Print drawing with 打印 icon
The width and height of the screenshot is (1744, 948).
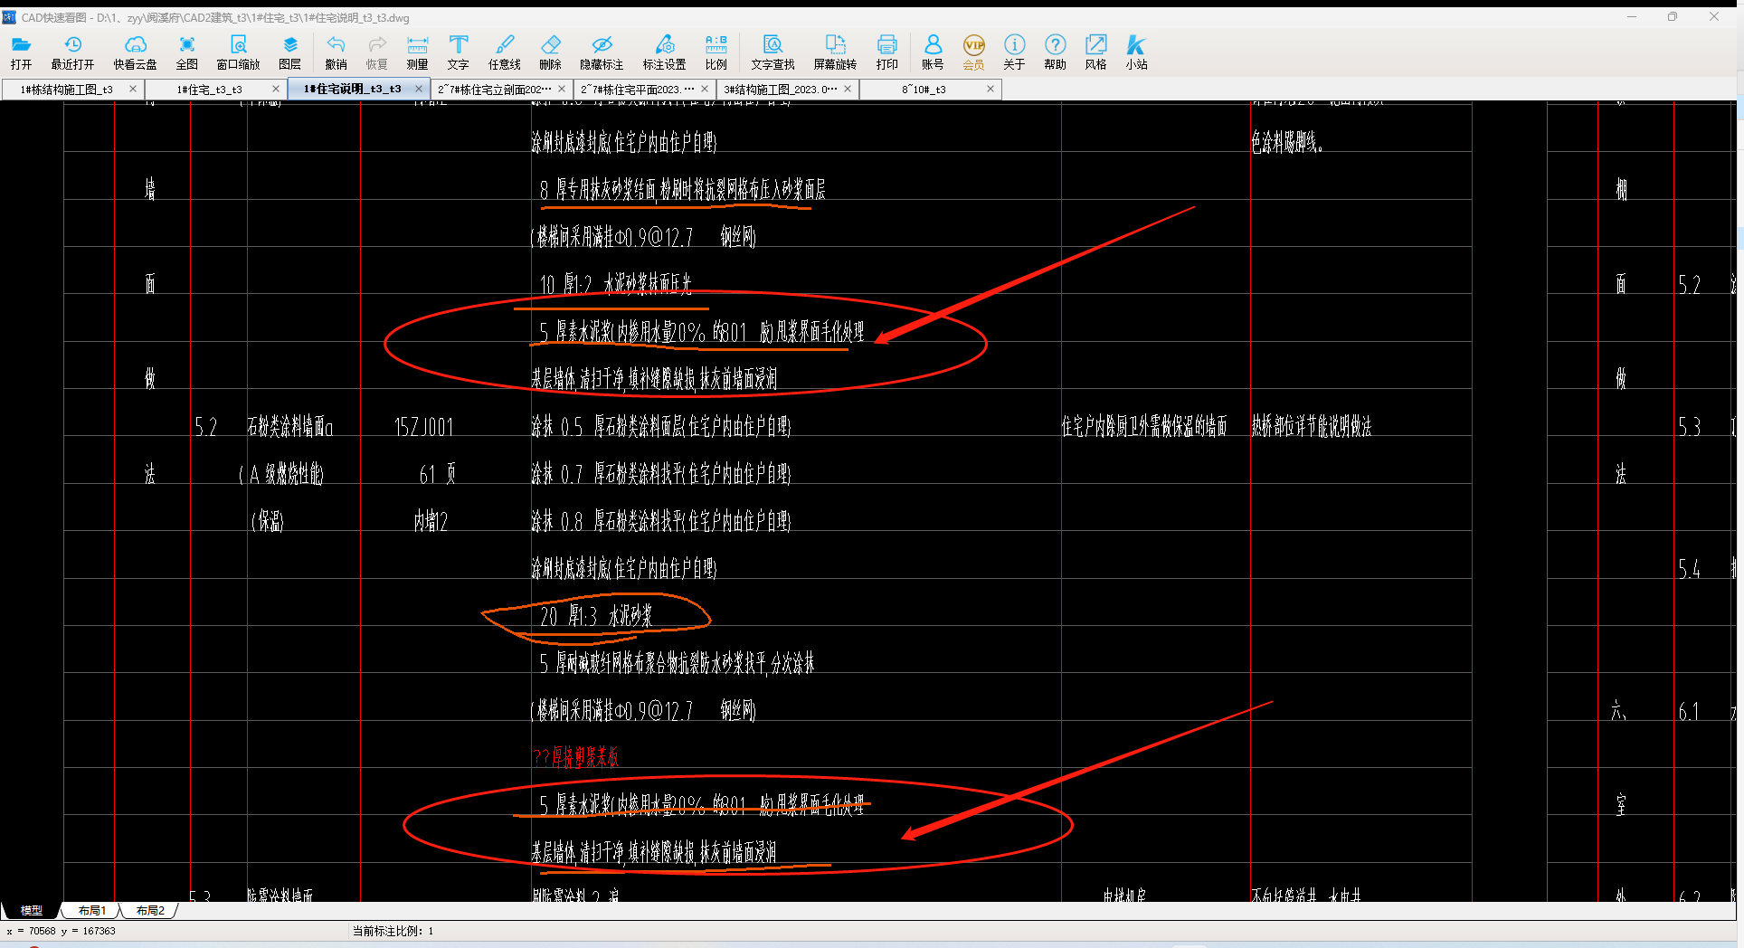[x=887, y=52]
